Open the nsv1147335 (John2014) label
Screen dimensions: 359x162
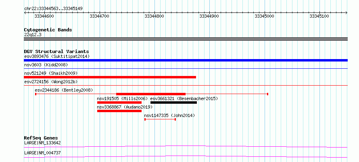point(169,115)
